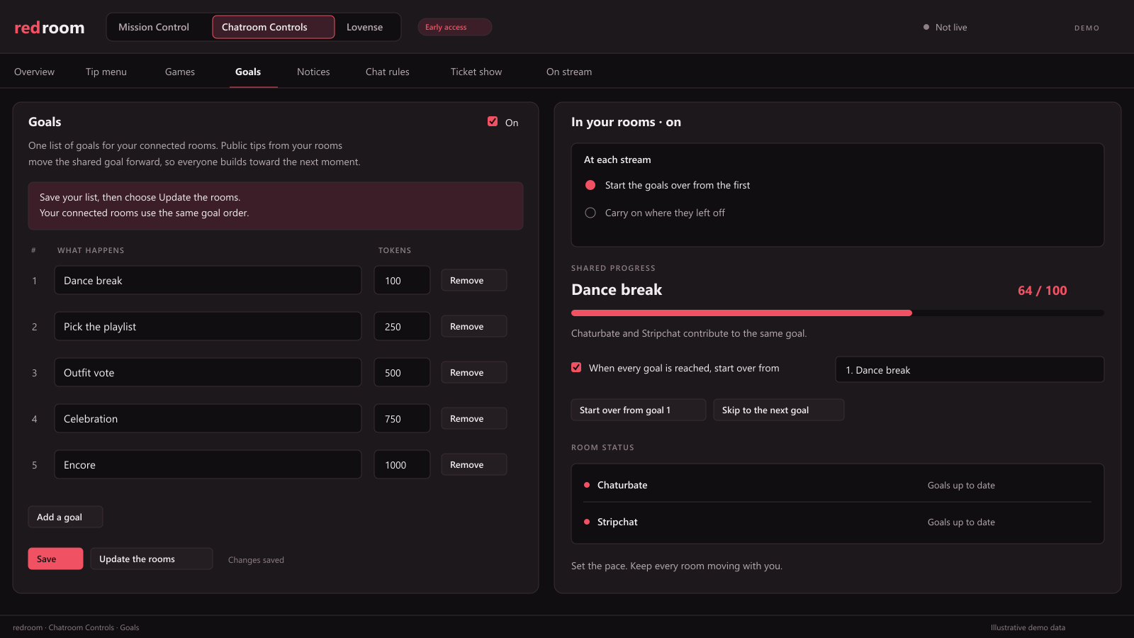Open the 1. Dance break dropdown

970,369
